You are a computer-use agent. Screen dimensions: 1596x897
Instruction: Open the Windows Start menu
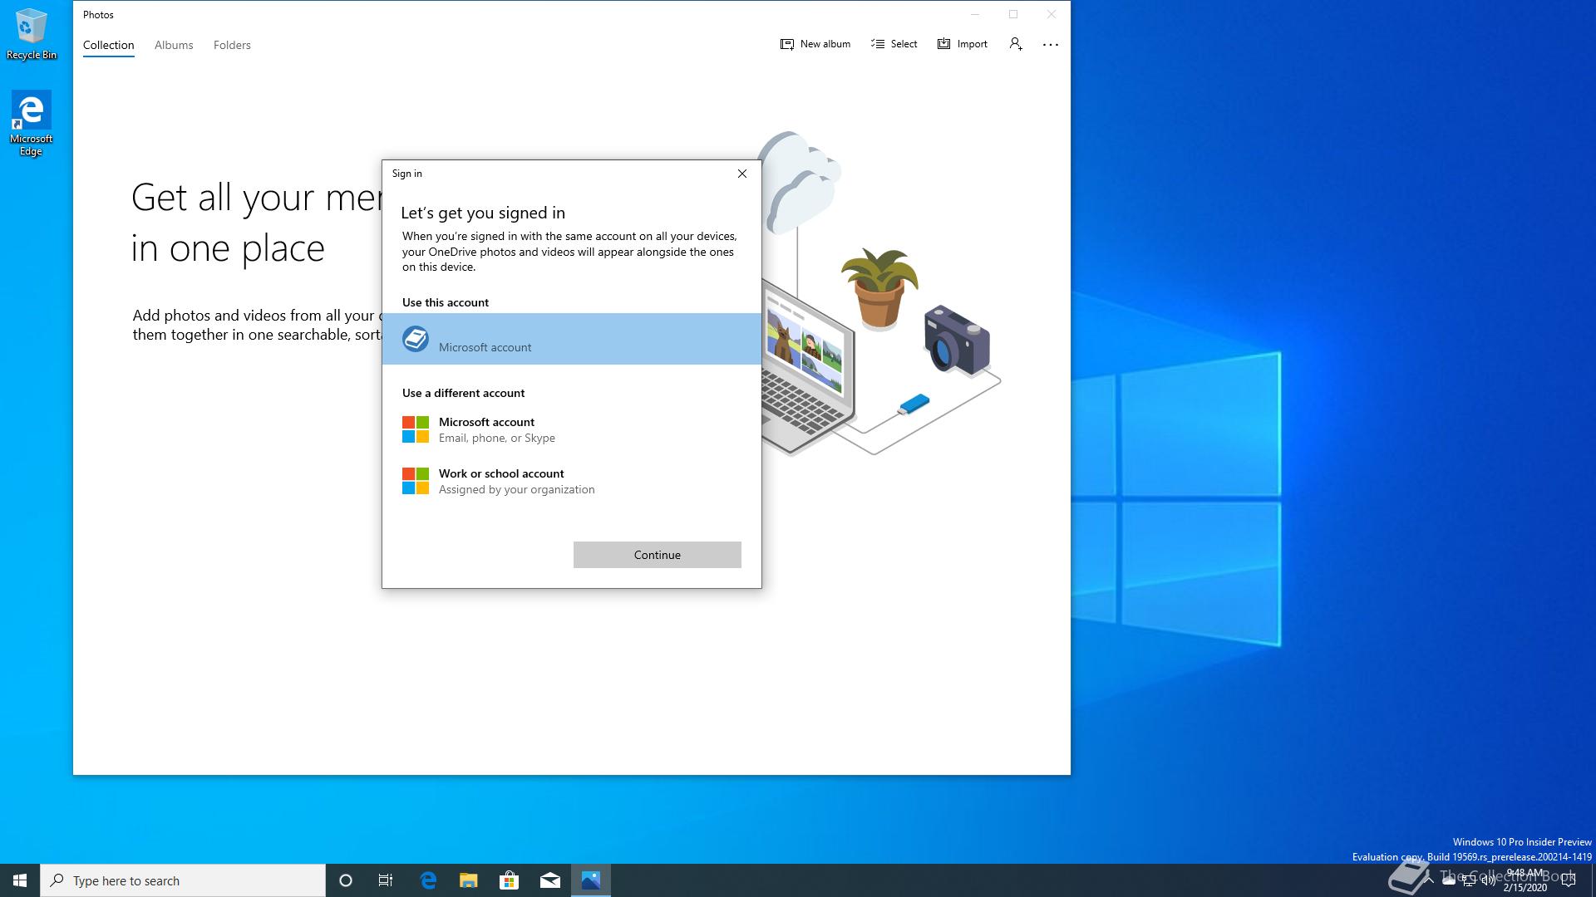(20, 880)
